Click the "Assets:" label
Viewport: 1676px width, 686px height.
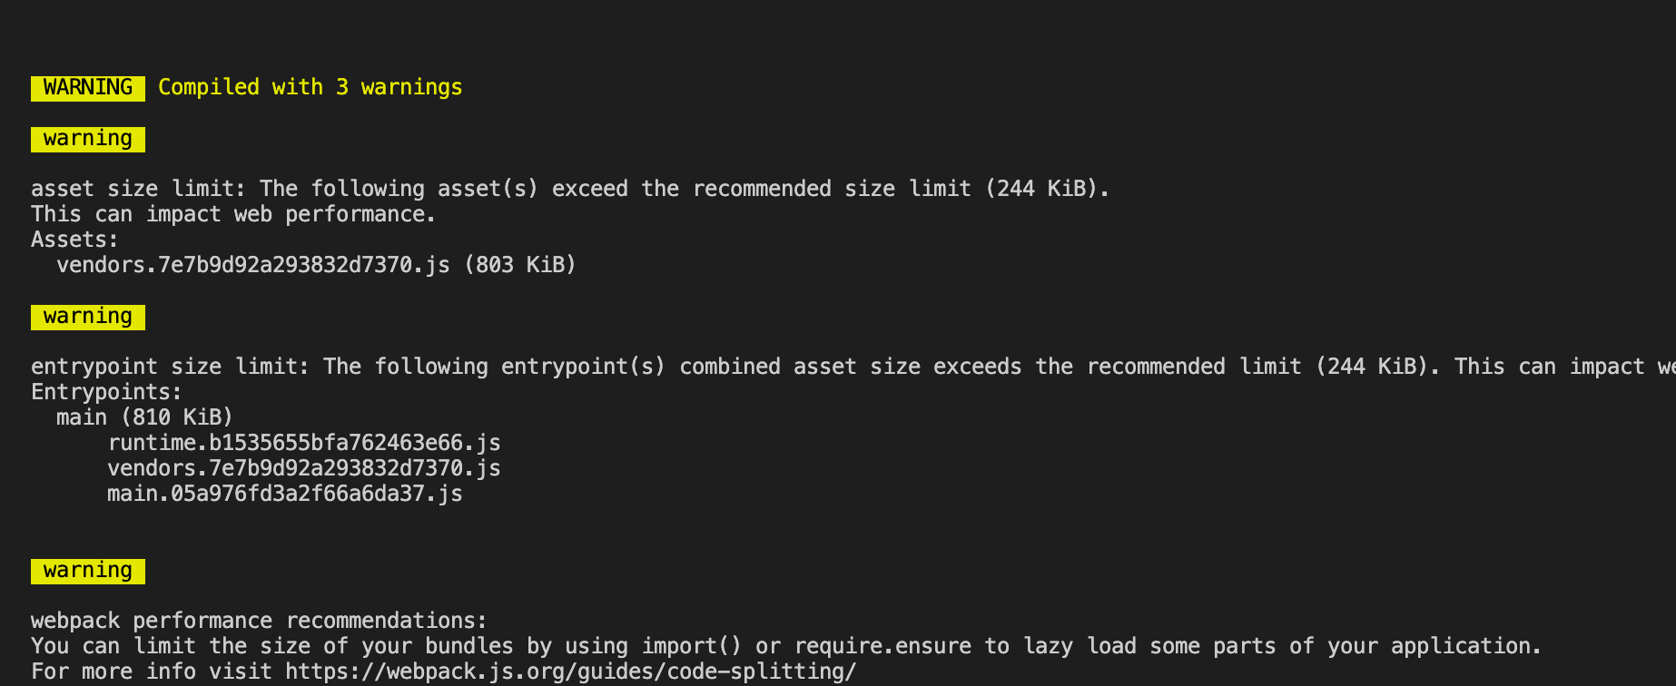click(74, 240)
